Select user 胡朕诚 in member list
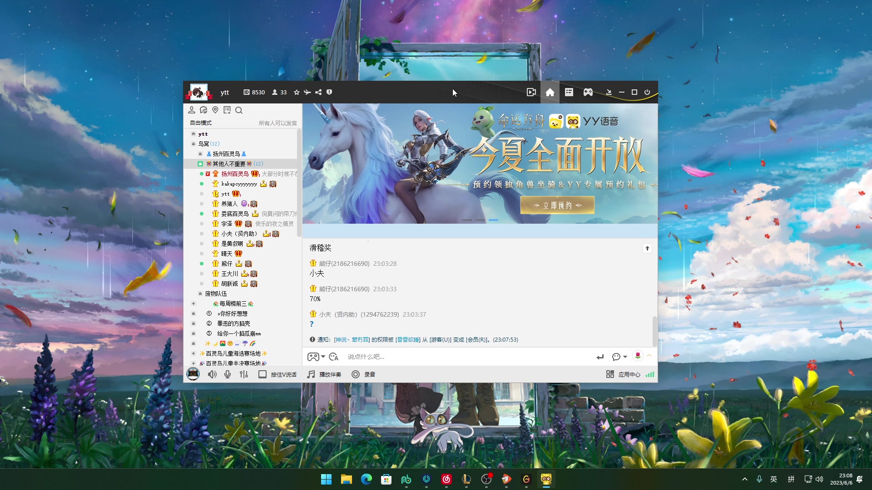Screen dimensions: 872x490 [x=229, y=284]
